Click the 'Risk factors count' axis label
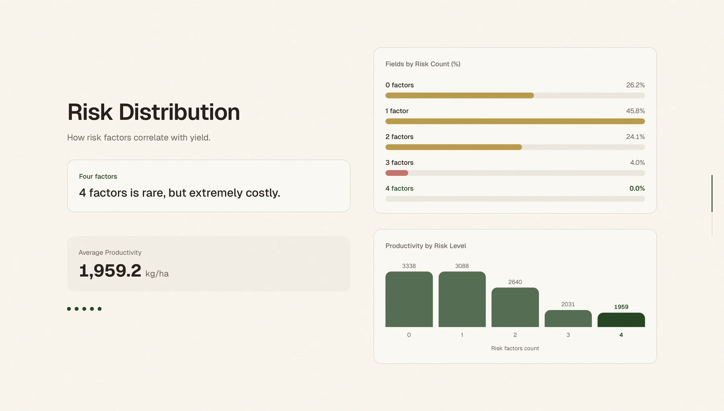The image size is (724, 411). [515, 348]
